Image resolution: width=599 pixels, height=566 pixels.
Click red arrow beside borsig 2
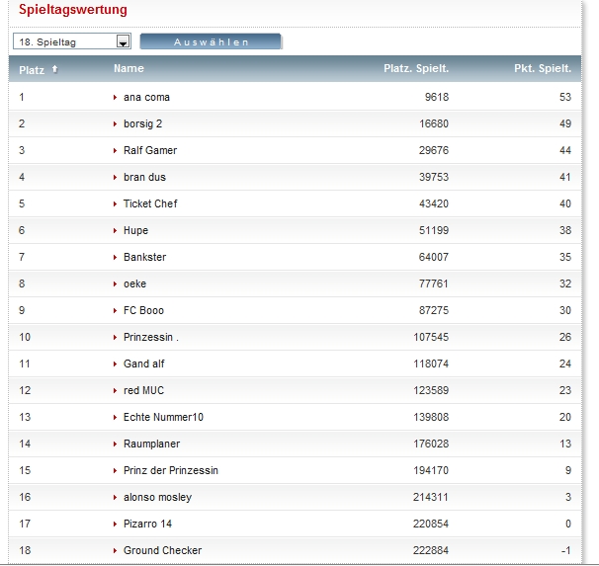(116, 124)
